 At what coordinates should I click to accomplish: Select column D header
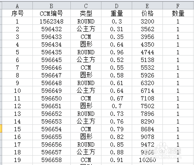(x=116, y=6)
